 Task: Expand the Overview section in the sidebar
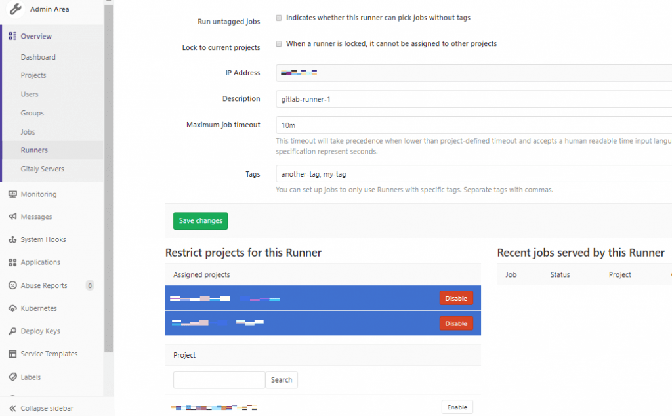35,36
